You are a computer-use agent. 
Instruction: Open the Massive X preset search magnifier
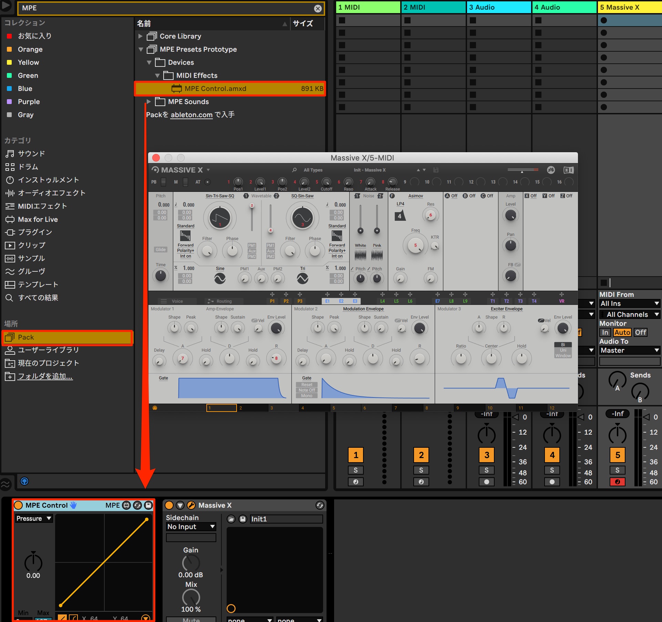294,170
